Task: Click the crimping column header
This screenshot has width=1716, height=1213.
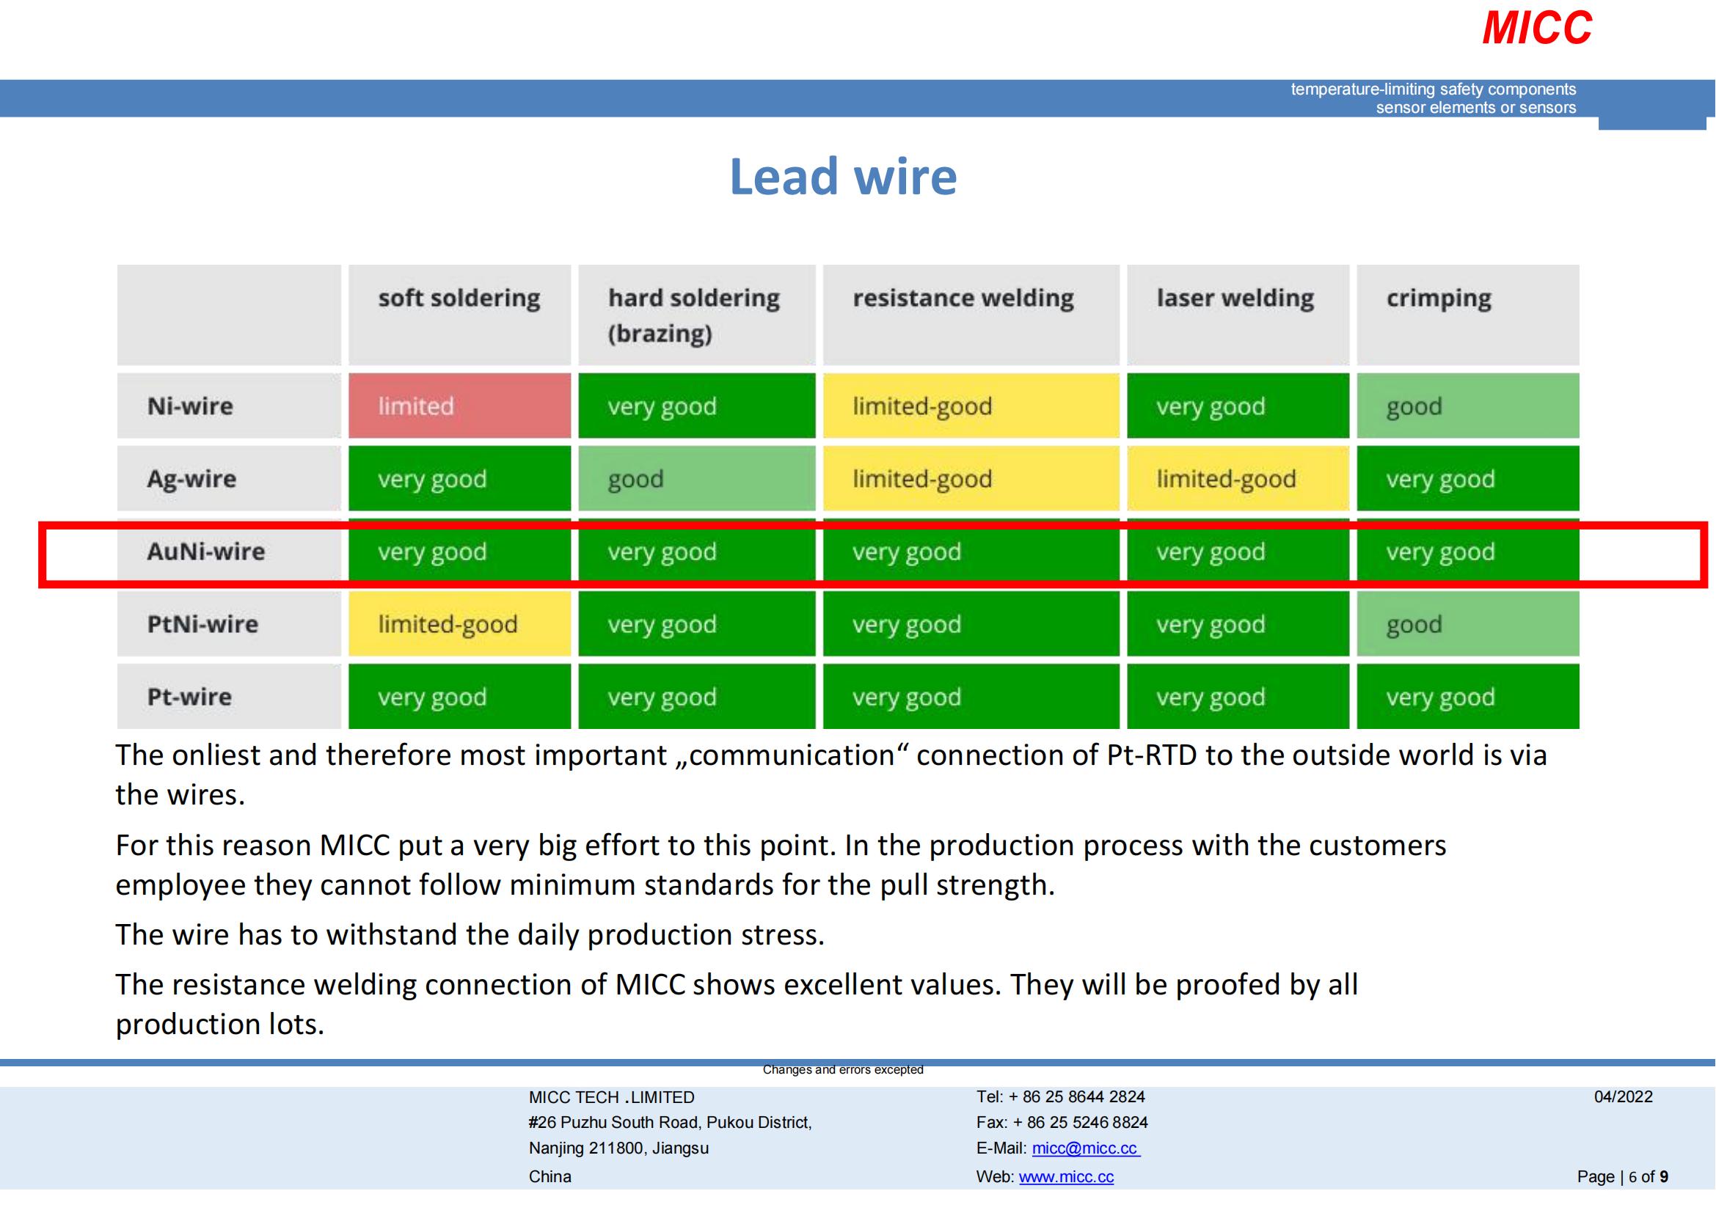Action: coord(1439,298)
